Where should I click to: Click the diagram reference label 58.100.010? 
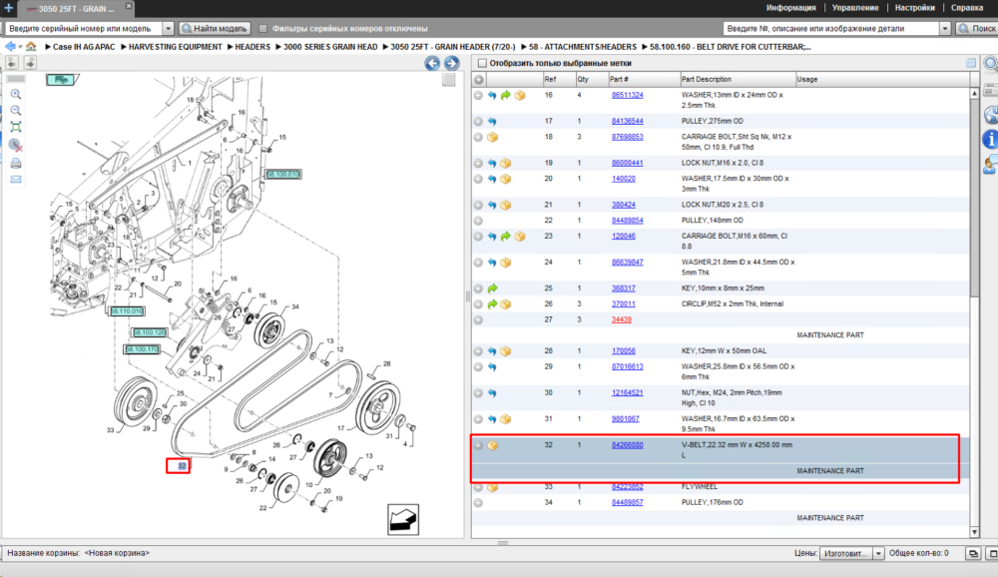coord(283,174)
